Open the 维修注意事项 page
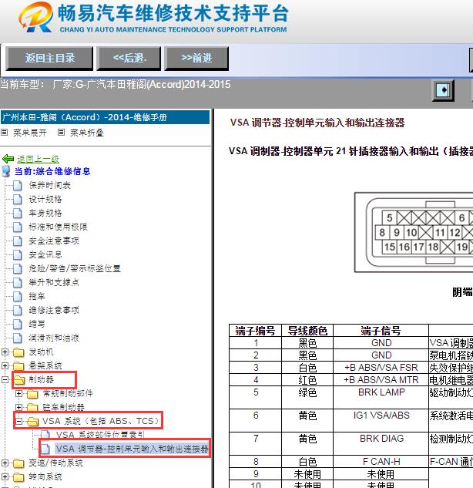Image resolution: width=473 pixels, height=488 pixels. [54, 310]
